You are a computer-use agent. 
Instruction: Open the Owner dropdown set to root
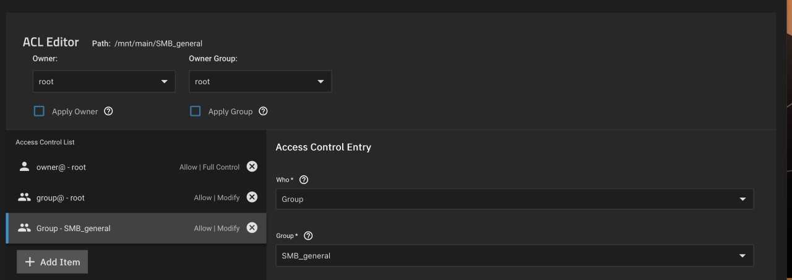pyautogui.click(x=104, y=82)
